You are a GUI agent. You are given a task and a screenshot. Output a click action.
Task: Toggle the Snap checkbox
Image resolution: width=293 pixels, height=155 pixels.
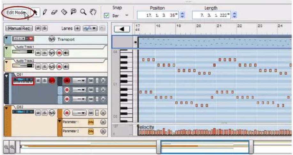click(x=106, y=16)
